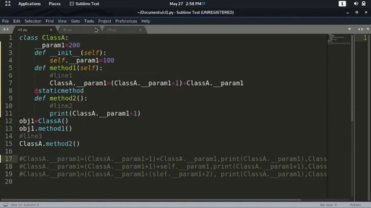Click the lock icon in the top bar

click(363, 3)
